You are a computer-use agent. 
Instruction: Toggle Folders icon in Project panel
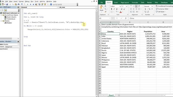(5, 10)
